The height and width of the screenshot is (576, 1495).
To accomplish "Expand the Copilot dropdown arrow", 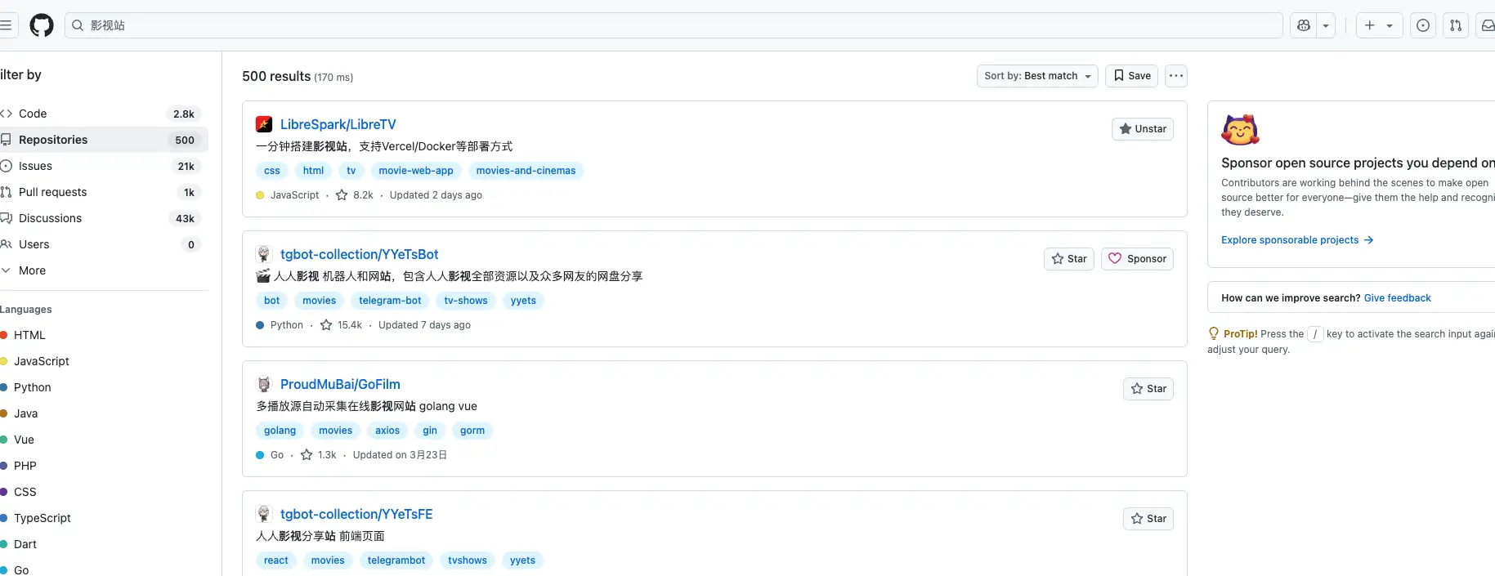I will point(1326,25).
